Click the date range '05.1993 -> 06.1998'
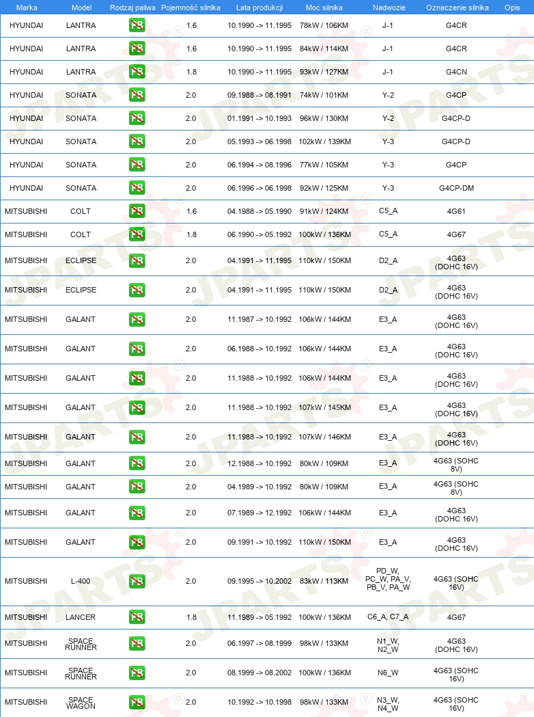534x717 pixels. (259, 141)
